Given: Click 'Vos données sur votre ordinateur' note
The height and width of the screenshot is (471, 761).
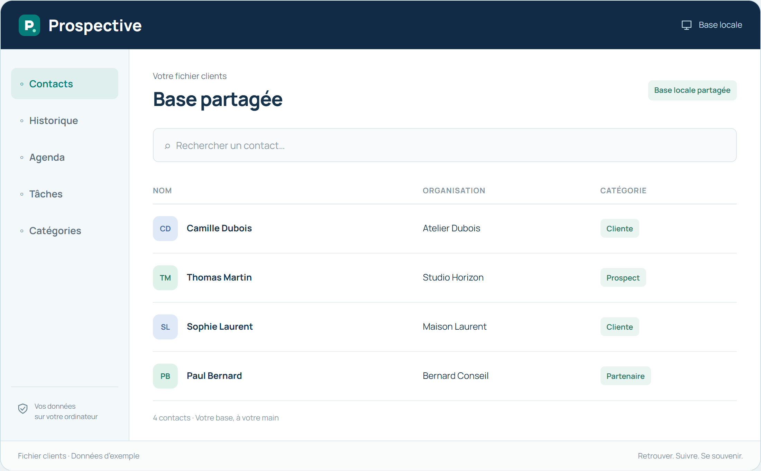Looking at the screenshot, I should coord(66,411).
